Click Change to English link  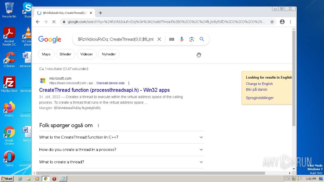(x=259, y=84)
